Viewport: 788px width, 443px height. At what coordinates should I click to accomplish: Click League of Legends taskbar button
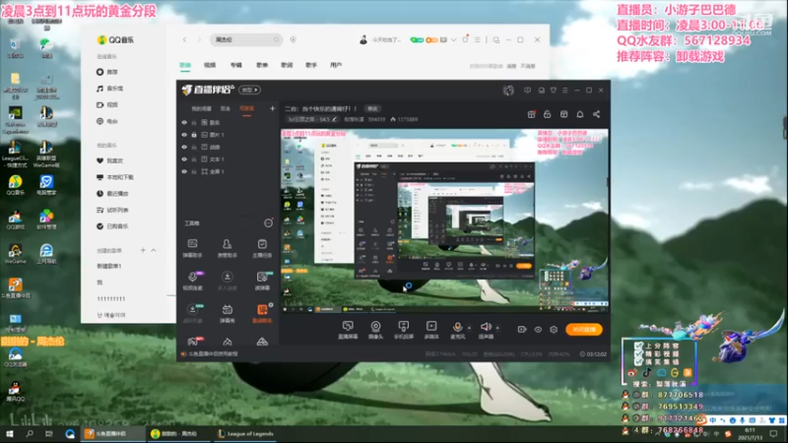point(245,434)
